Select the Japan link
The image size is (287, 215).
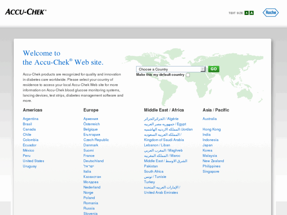[208, 145]
